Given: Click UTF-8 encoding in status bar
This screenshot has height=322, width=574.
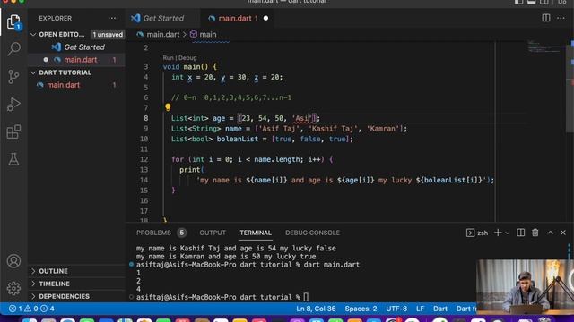Looking at the screenshot, I should [396, 309].
